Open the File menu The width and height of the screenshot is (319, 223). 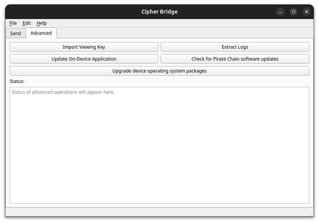(13, 23)
